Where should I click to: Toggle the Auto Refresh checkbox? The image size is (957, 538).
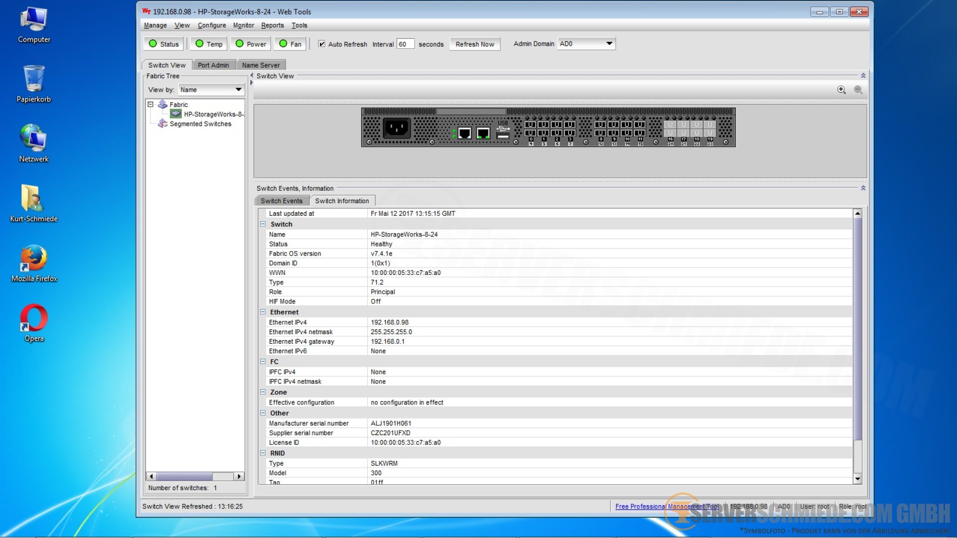coord(322,44)
